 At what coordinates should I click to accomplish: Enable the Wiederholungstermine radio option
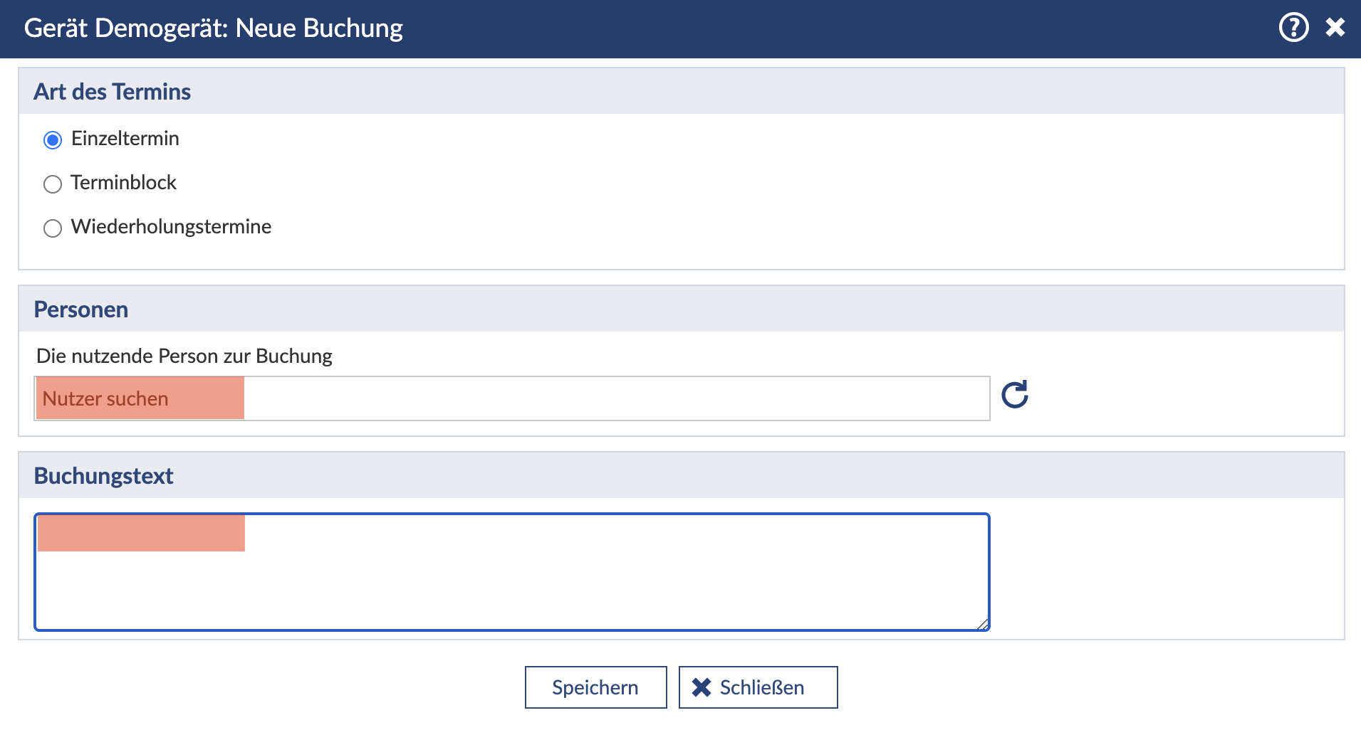point(53,228)
